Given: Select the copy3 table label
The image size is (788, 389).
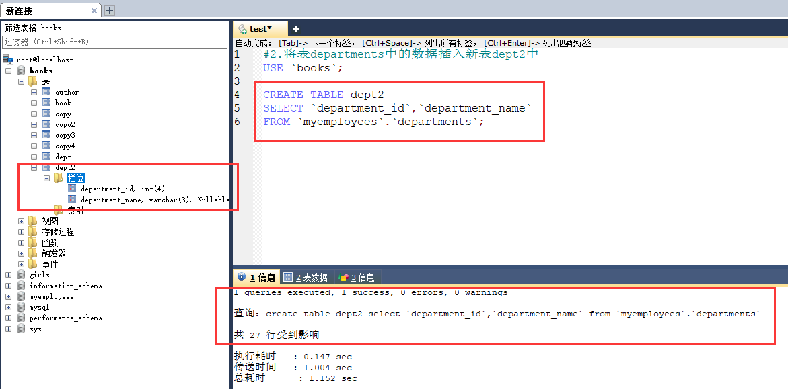Looking at the screenshot, I should (x=65, y=135).
